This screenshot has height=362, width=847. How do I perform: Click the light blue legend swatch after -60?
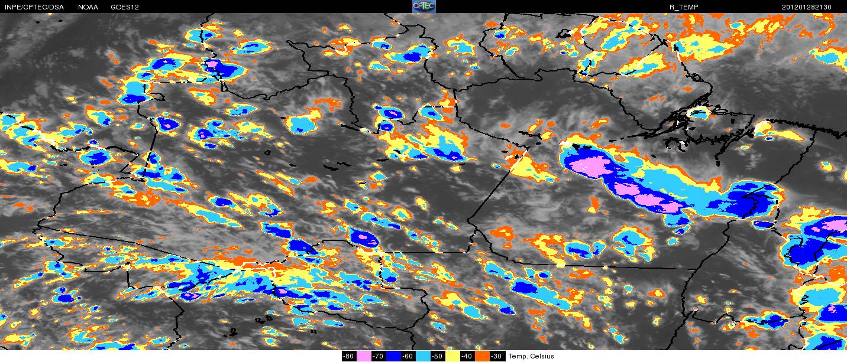pyautogui.click(x=423, y=356)
